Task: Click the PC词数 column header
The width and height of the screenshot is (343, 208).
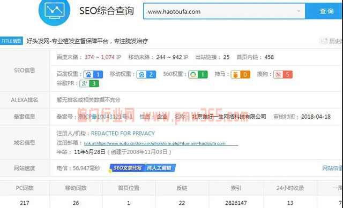Action: point(25,188)
